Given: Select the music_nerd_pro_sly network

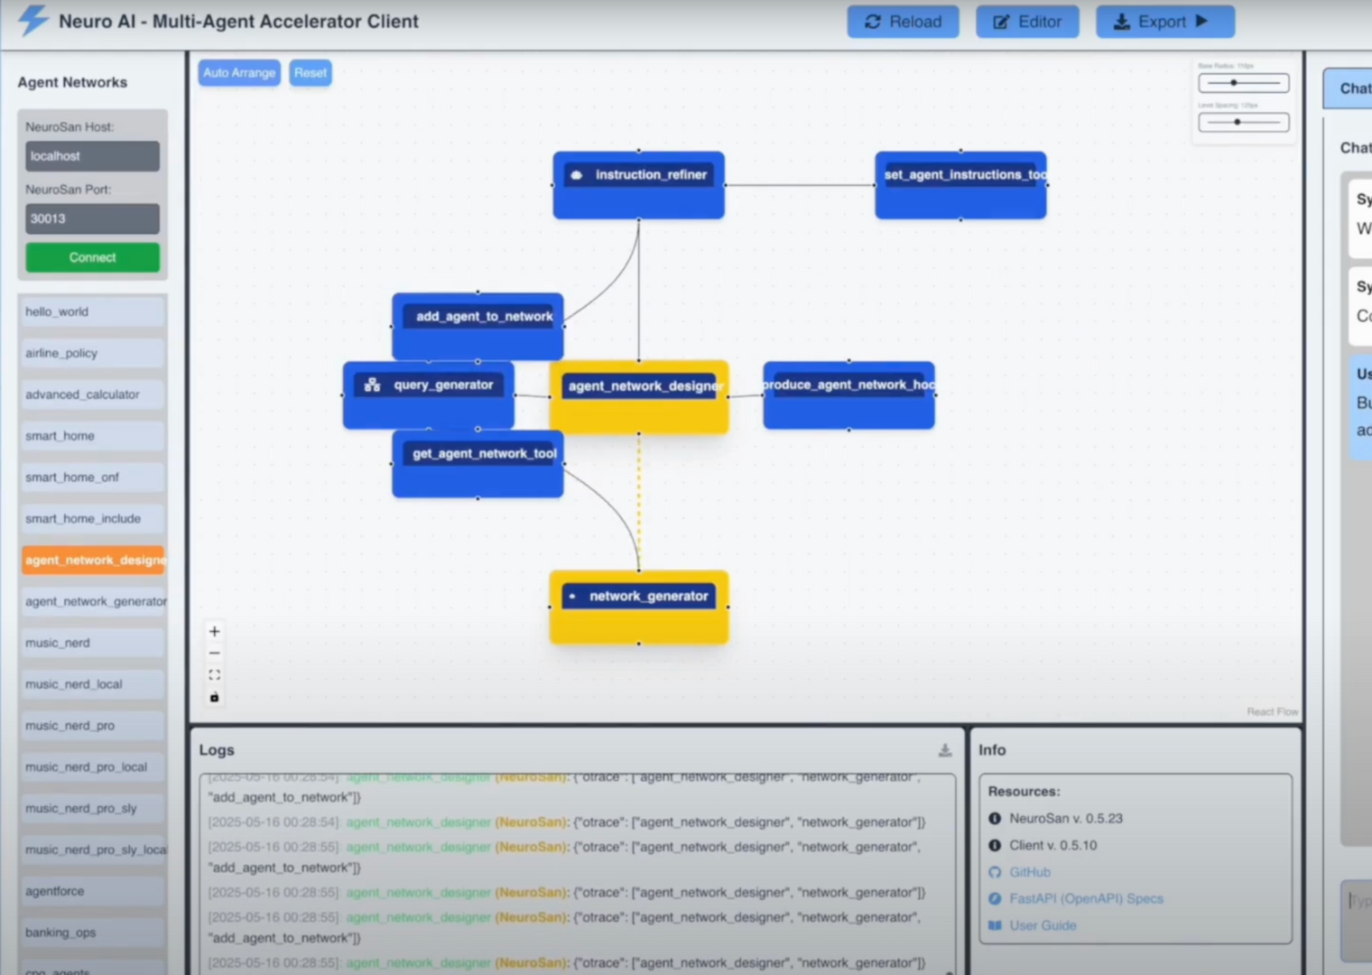Looking at the screenshot, I should (92, 809).
